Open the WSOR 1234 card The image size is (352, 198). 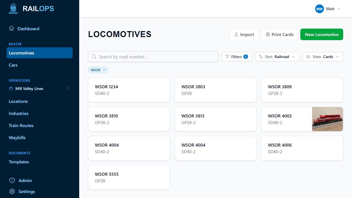(x=129, y=90)
